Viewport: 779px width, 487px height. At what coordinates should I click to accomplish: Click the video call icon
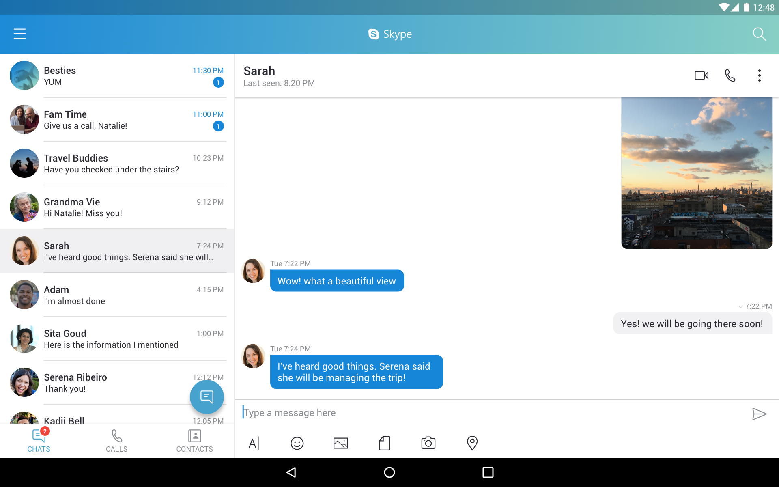[701, 75]
